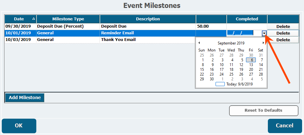Open the Completed date dropdown arrow

[264, 33]
